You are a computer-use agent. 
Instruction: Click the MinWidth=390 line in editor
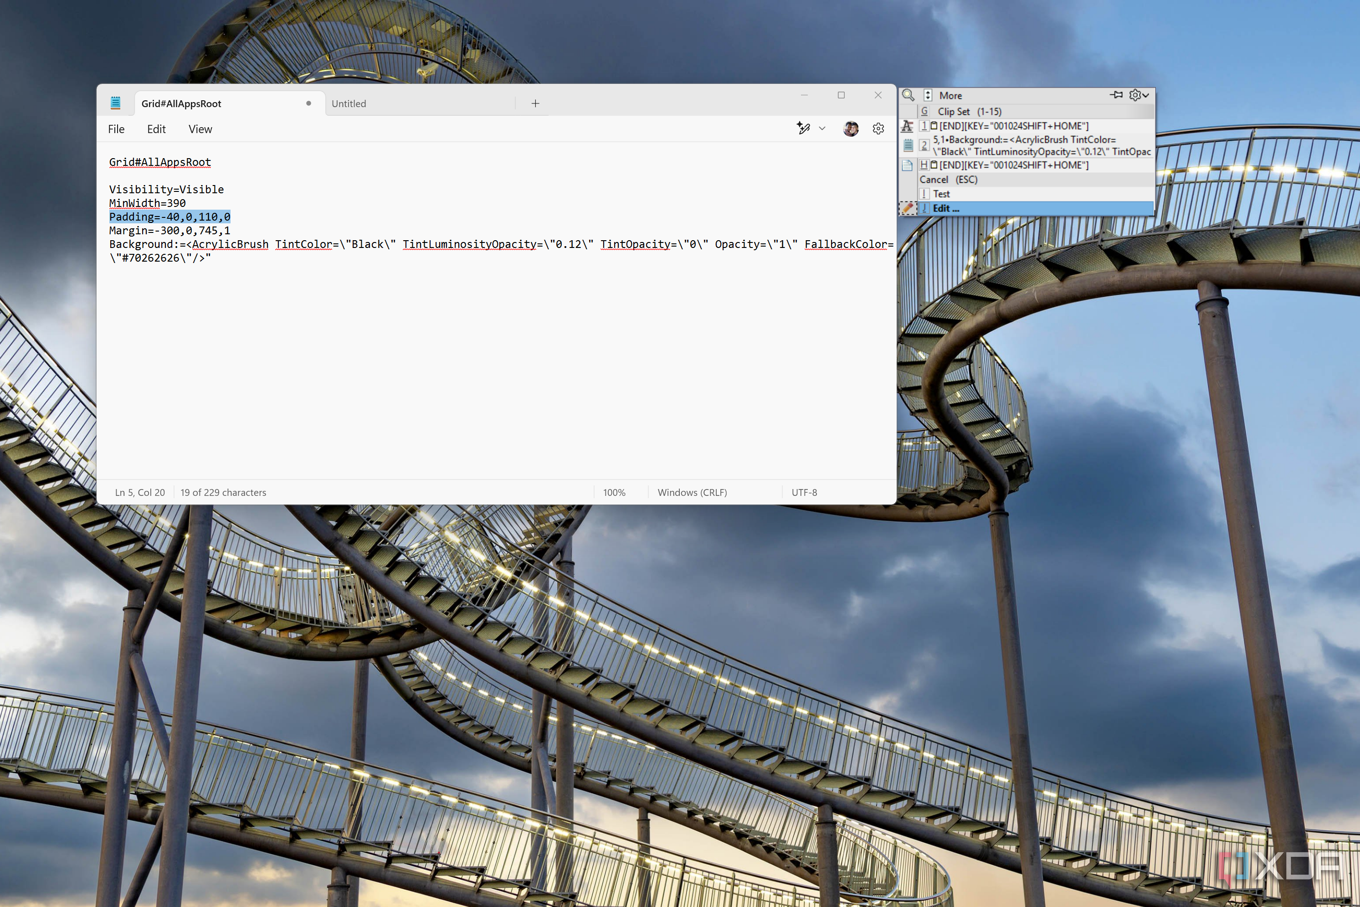point(148,203)
